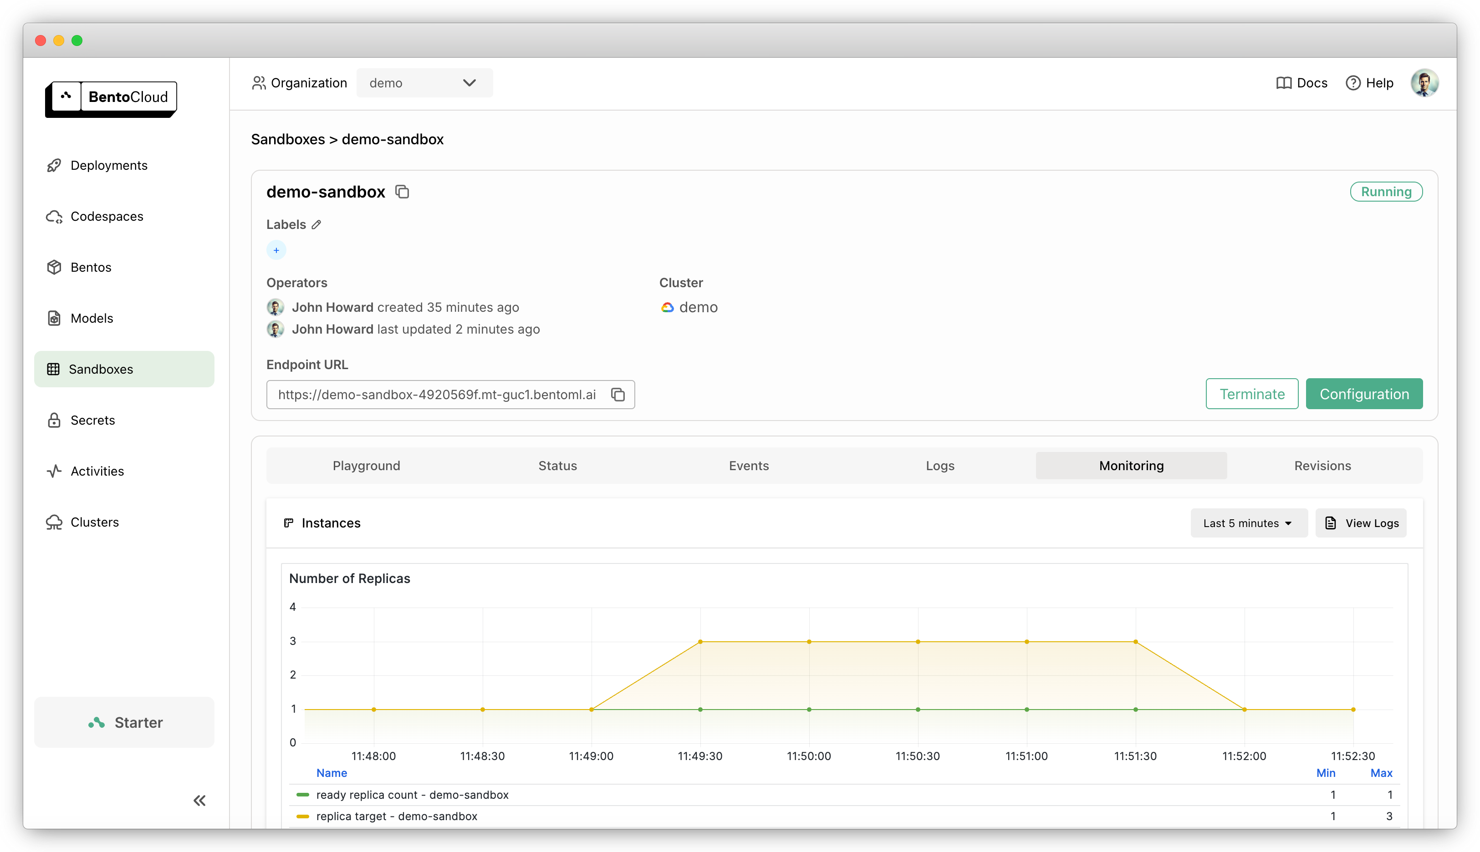This screenshot has height=852, width=1480.
Task: Click the Instances panel icon
Action: click(x=289, y=523)
